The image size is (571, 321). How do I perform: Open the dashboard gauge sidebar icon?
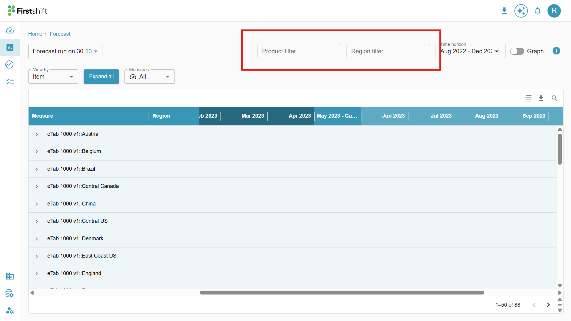pos(10,31)
